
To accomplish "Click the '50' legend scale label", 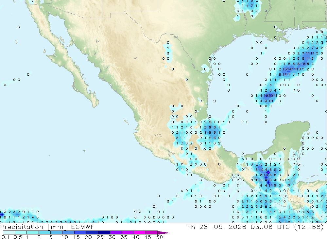I will 160,237.
